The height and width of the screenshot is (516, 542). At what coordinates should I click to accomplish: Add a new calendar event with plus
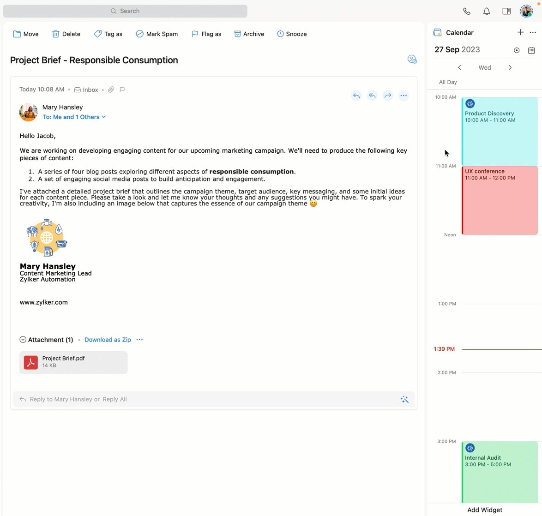[520, 32]
